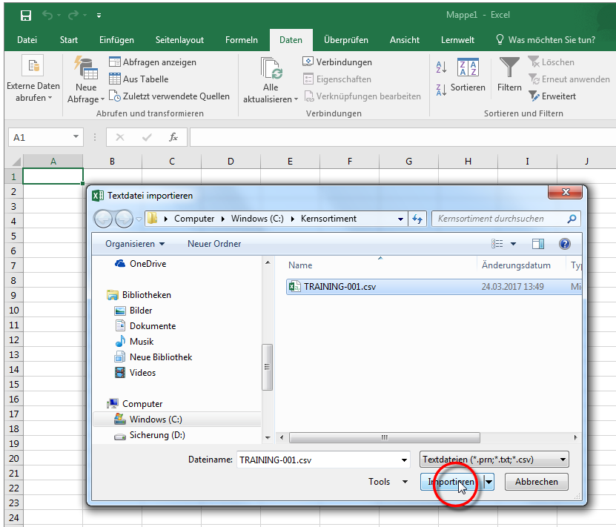Click the insert function fx icon
The height and width of the screenshot is (527, 616).
(x=173, y=137)
